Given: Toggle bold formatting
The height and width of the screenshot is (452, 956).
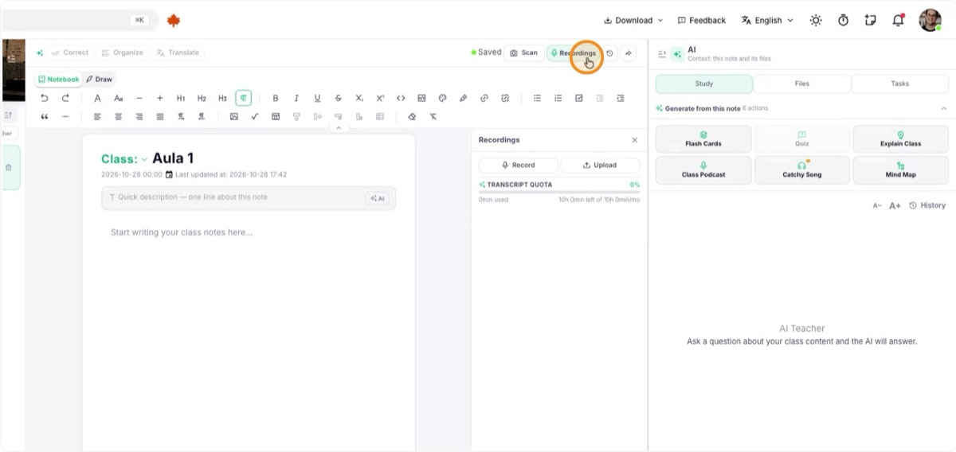Looking at the screenshot, I should point(276,98).
